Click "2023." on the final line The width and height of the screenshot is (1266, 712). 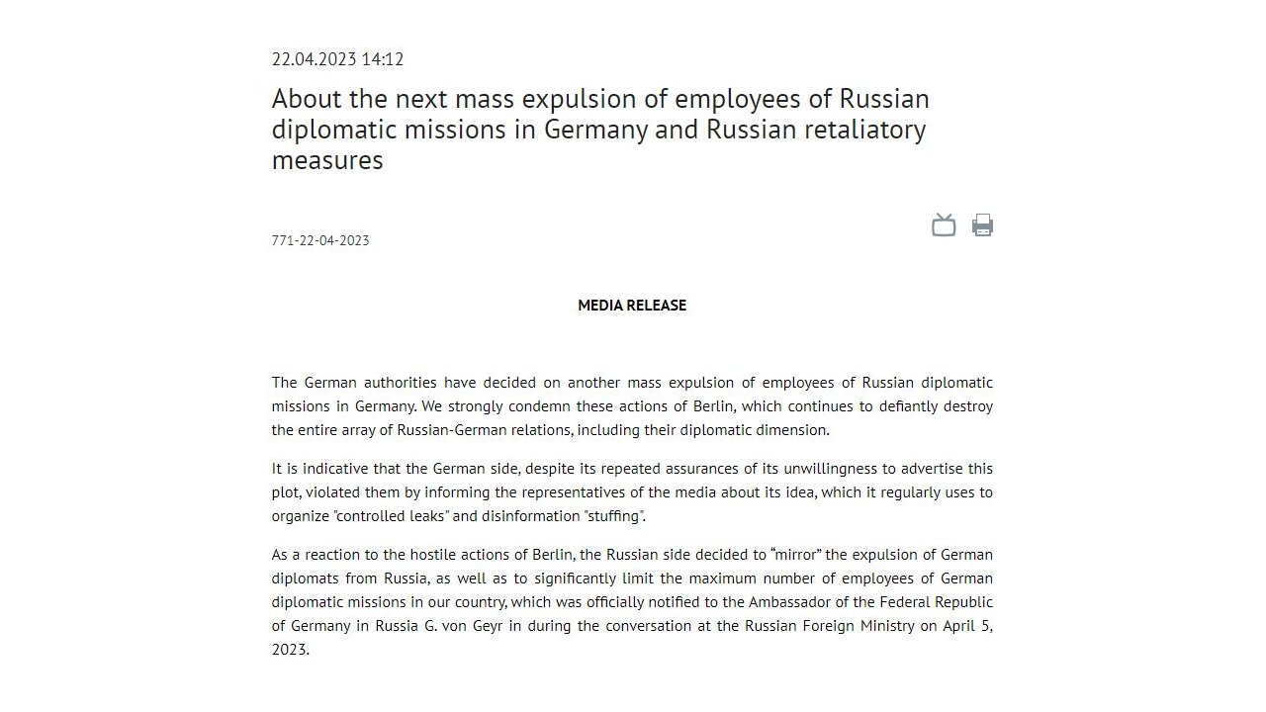pos(291,650)
